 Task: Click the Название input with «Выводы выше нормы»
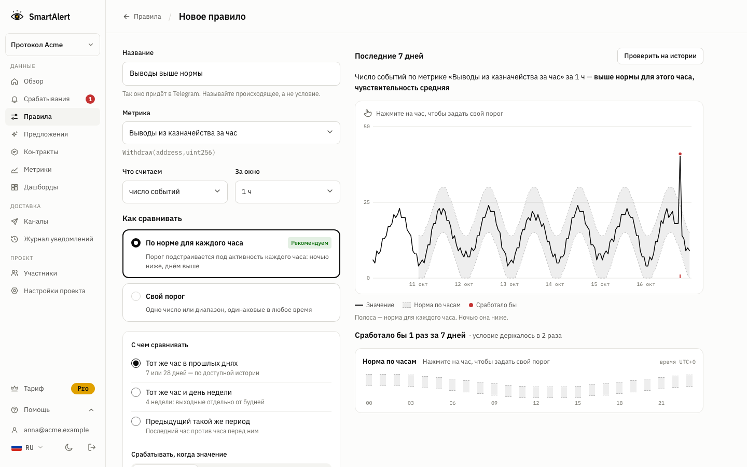231,74
